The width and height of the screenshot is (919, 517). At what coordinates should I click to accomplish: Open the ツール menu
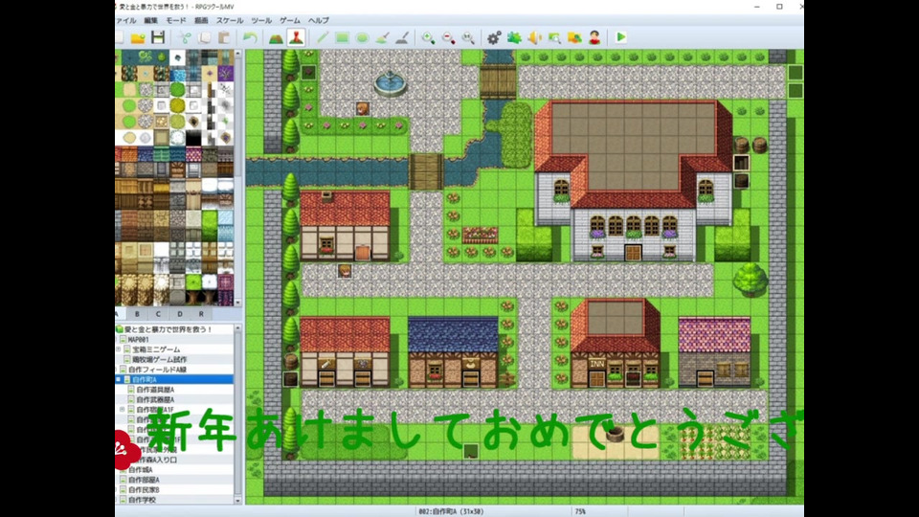pyautogui.click(x=261, y=20)
